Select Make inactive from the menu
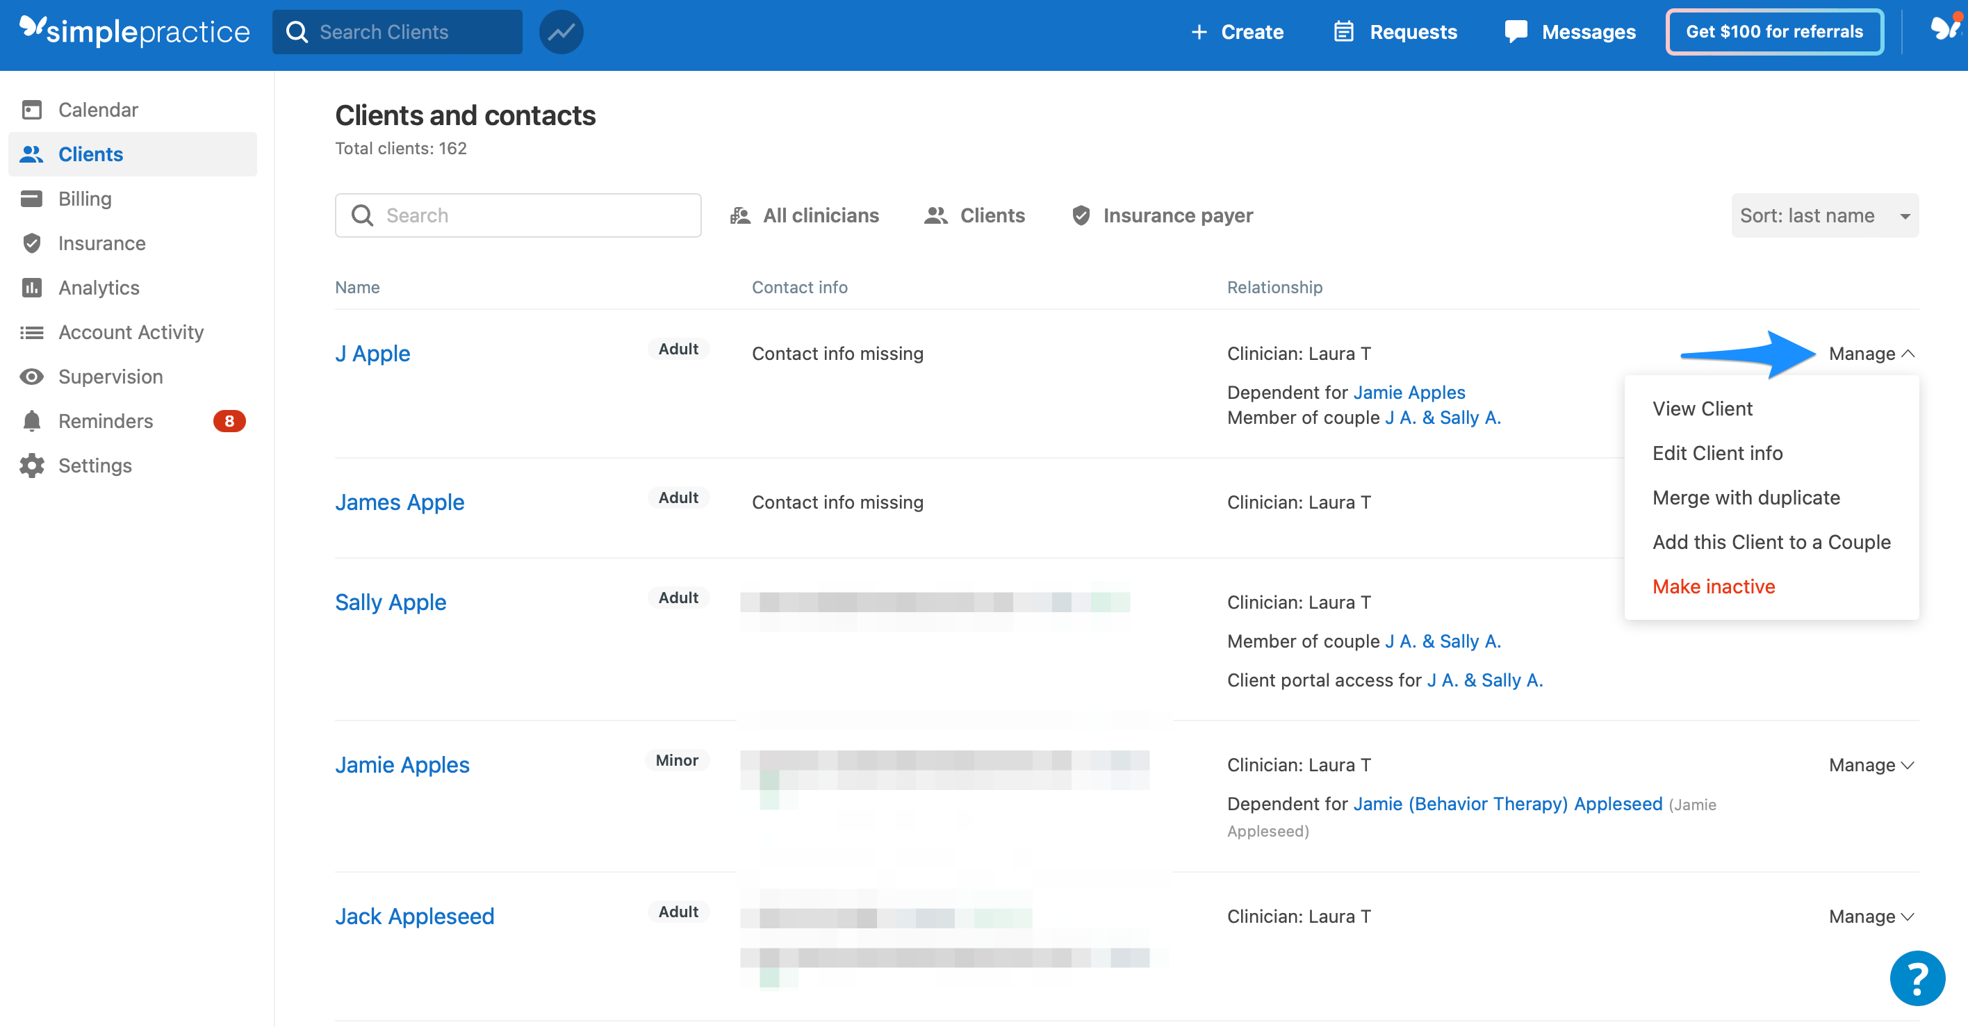1968x1027 pixels. tap(1714, 586)
